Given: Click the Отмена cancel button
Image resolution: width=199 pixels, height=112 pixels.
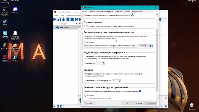Looking at the screenshot, I should coord(139,103).
